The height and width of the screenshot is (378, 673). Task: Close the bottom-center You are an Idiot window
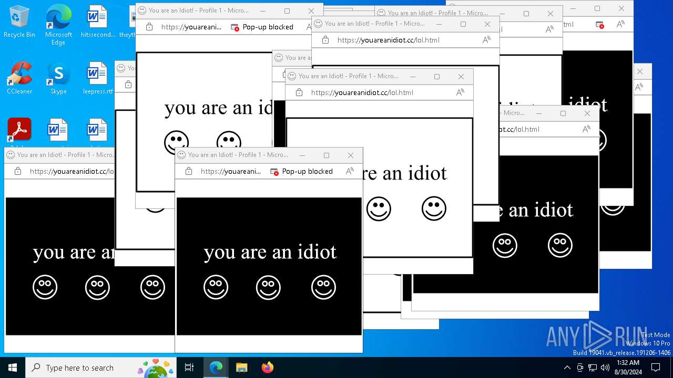[x=351, y=155]
